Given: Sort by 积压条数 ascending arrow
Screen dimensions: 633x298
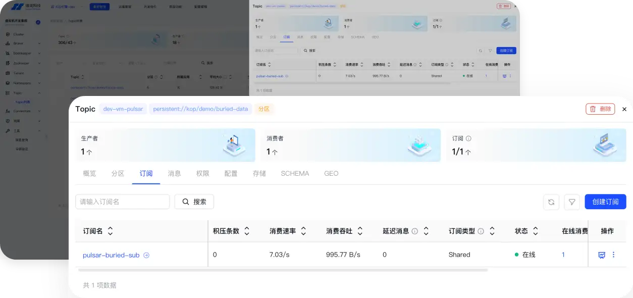Looking at the screenshot, I should point(246,229).
